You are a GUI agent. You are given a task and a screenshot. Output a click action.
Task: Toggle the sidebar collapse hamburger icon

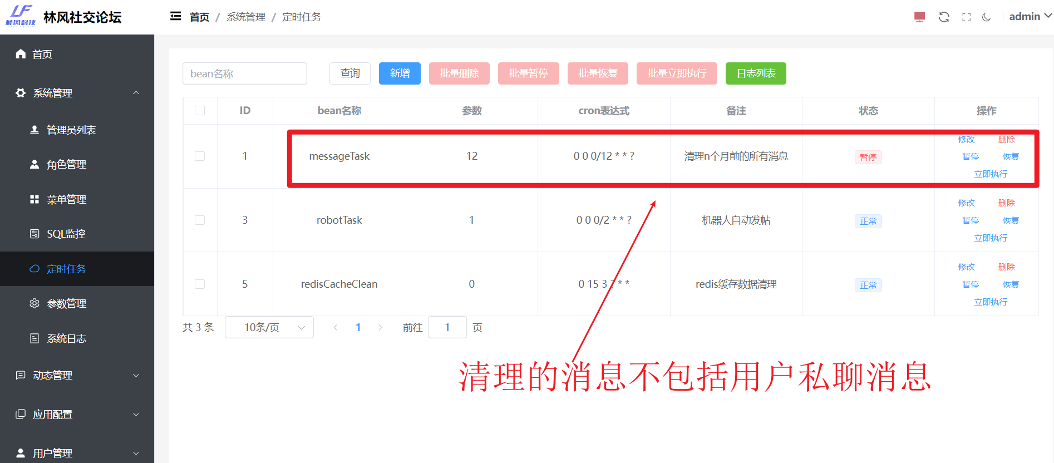click(x=175, y=16)
